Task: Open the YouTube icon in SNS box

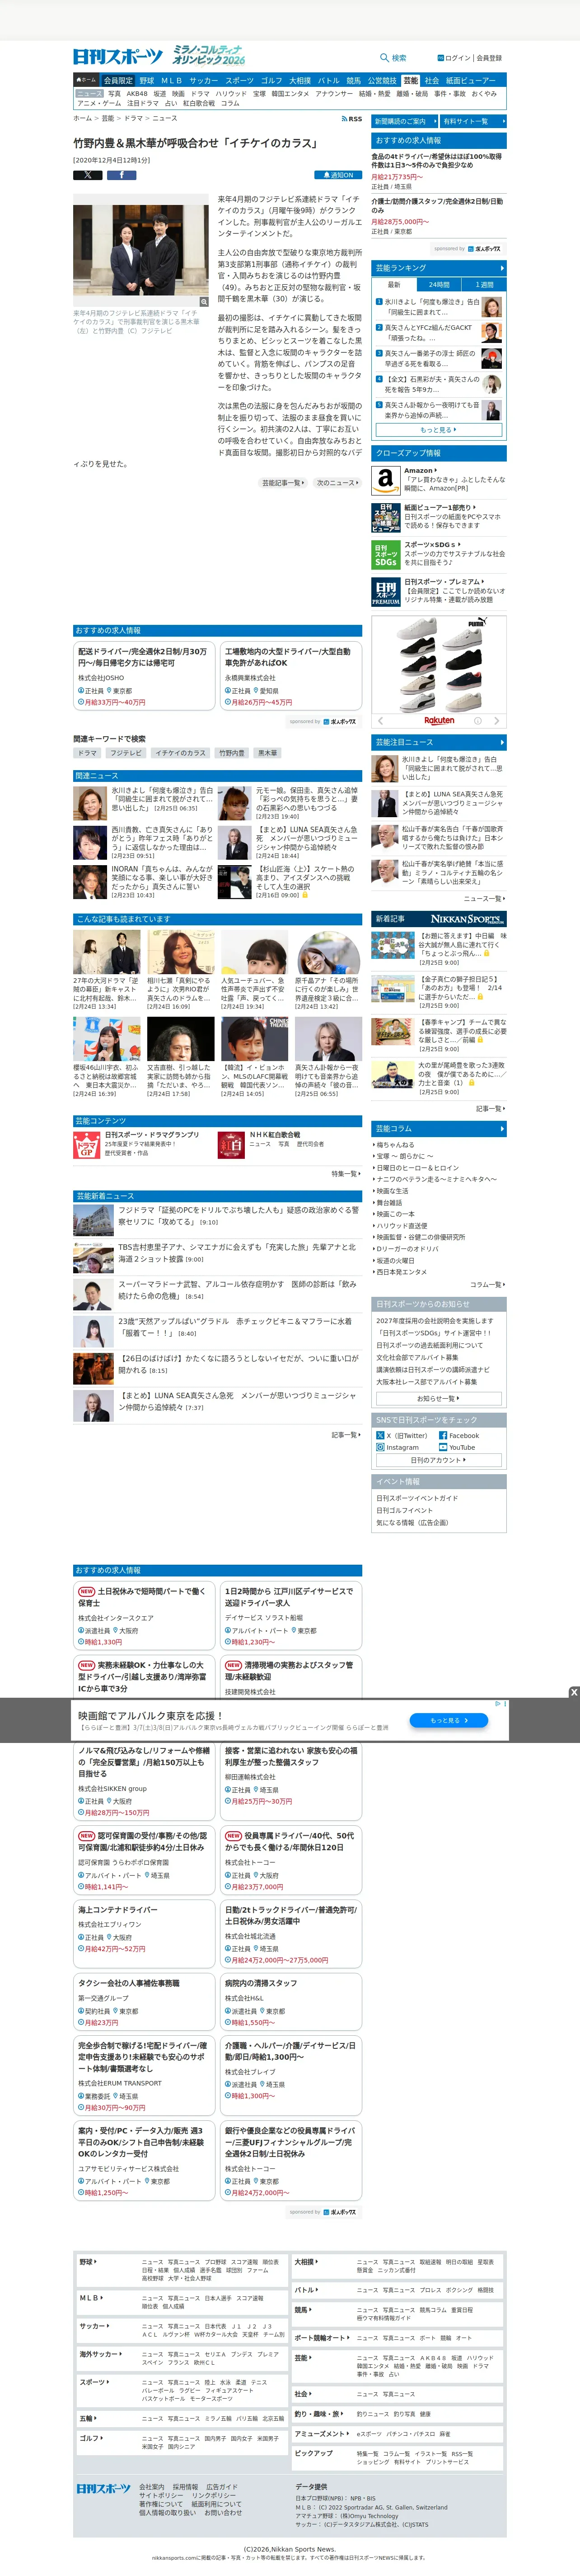Action: 443,1447
